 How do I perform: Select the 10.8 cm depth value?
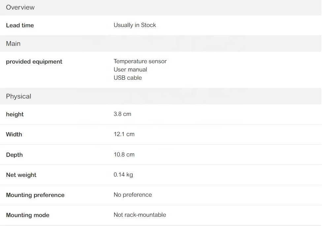[124, 155]
